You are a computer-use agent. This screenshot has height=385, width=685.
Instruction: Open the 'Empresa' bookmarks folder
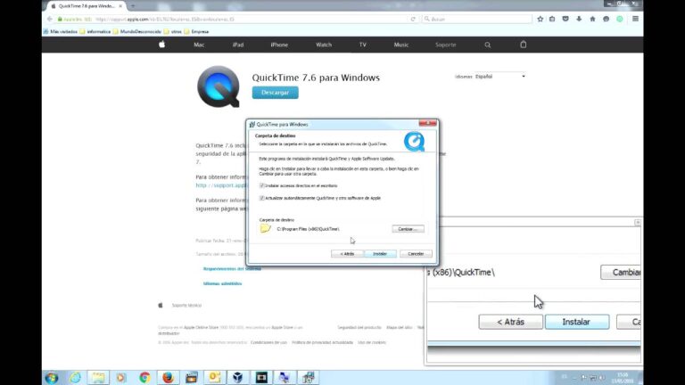196,31
